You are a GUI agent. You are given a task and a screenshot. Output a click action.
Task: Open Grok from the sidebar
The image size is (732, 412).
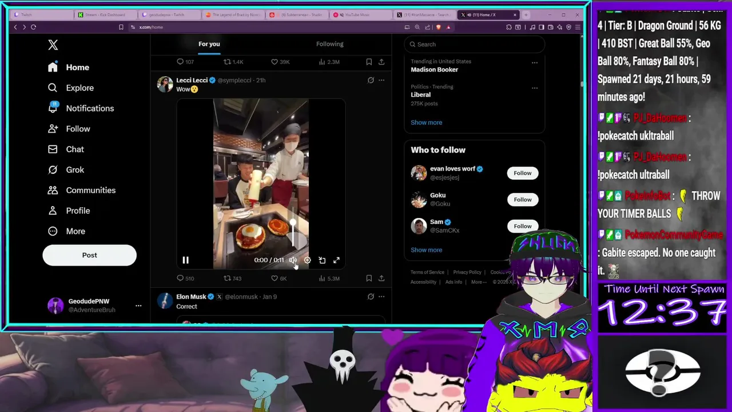coord(66,169)
